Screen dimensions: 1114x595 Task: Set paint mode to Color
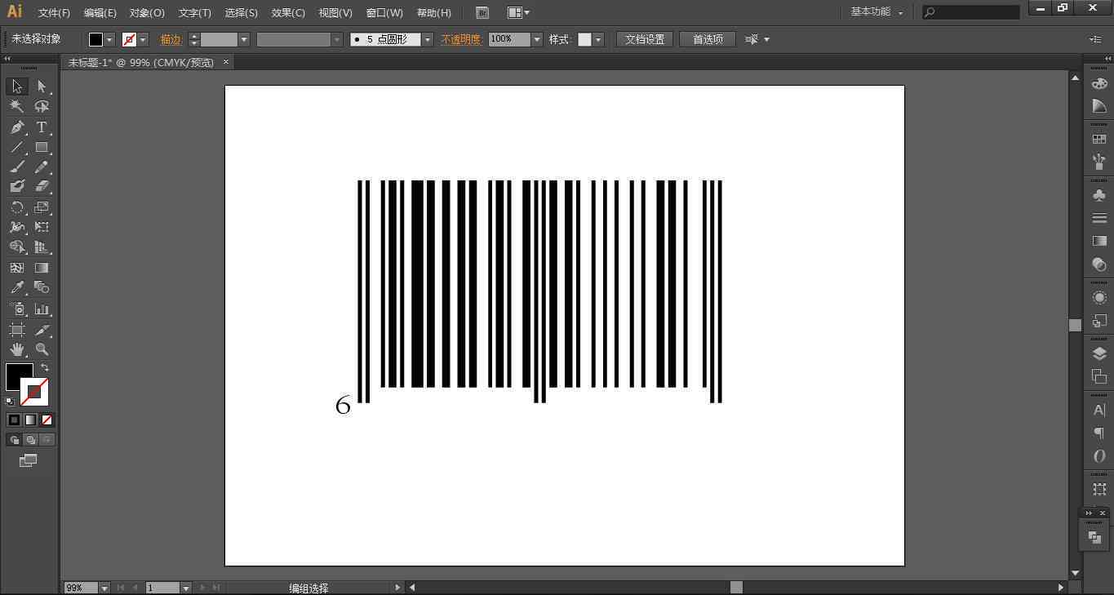[14, 420]
